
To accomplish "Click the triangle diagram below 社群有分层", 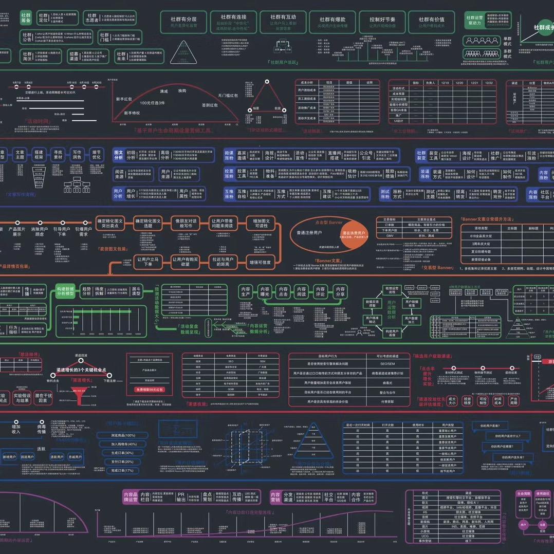I will (183, 53).
